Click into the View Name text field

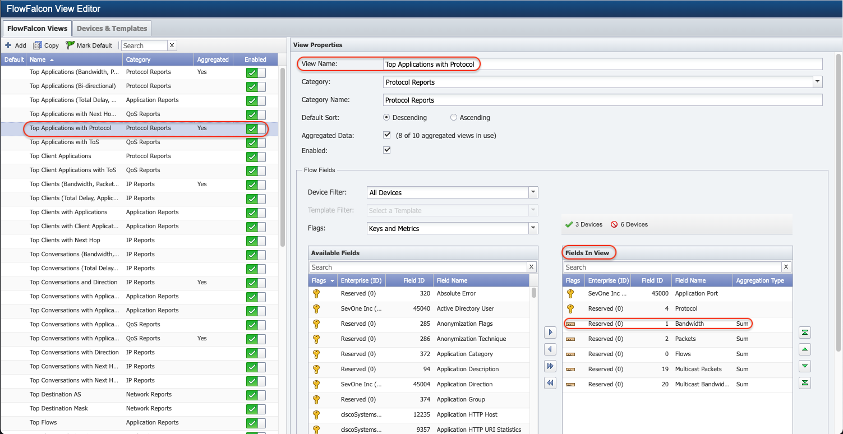click(x=602, y=64)
